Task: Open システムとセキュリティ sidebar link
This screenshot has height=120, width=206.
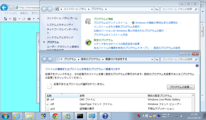Action: [x=60, y=25]
